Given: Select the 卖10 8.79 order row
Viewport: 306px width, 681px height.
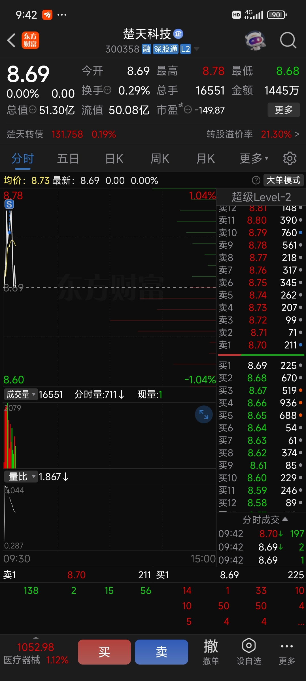Looking at the screenshot, I should point(261,233).
